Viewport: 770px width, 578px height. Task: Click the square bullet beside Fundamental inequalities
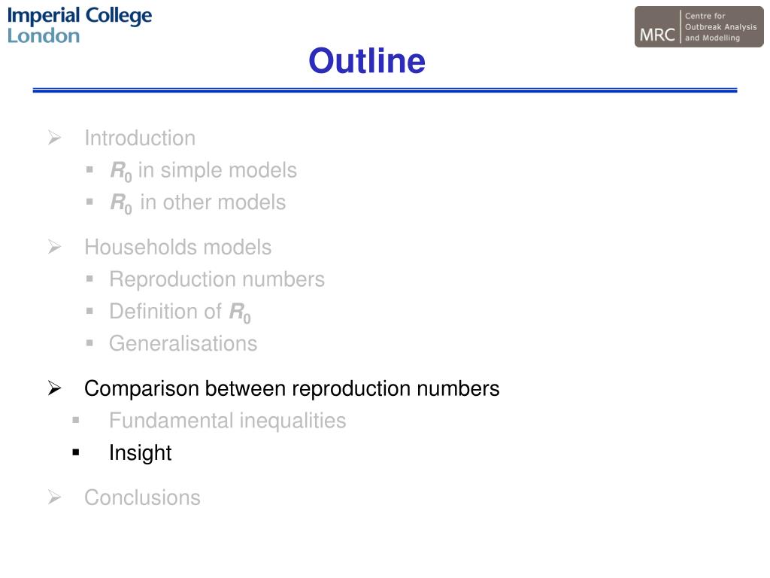[76, 420]
